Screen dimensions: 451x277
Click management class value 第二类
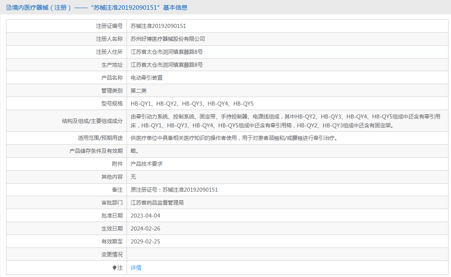pos(138,91)
